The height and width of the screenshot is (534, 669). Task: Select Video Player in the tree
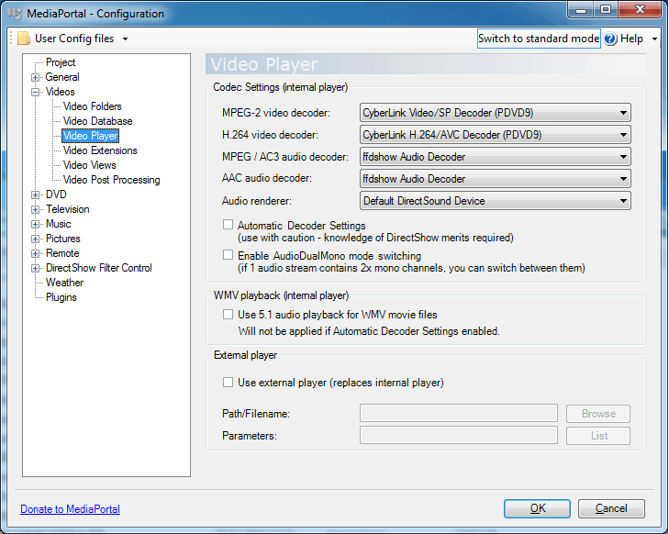click(x=90, y=136)
